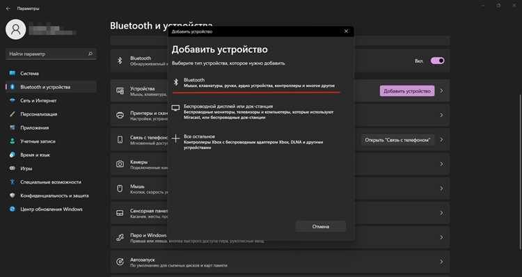The width and height of the screenshot is (522, 277).
Task: Expand the Камеры row chevron
Action: 442,164
